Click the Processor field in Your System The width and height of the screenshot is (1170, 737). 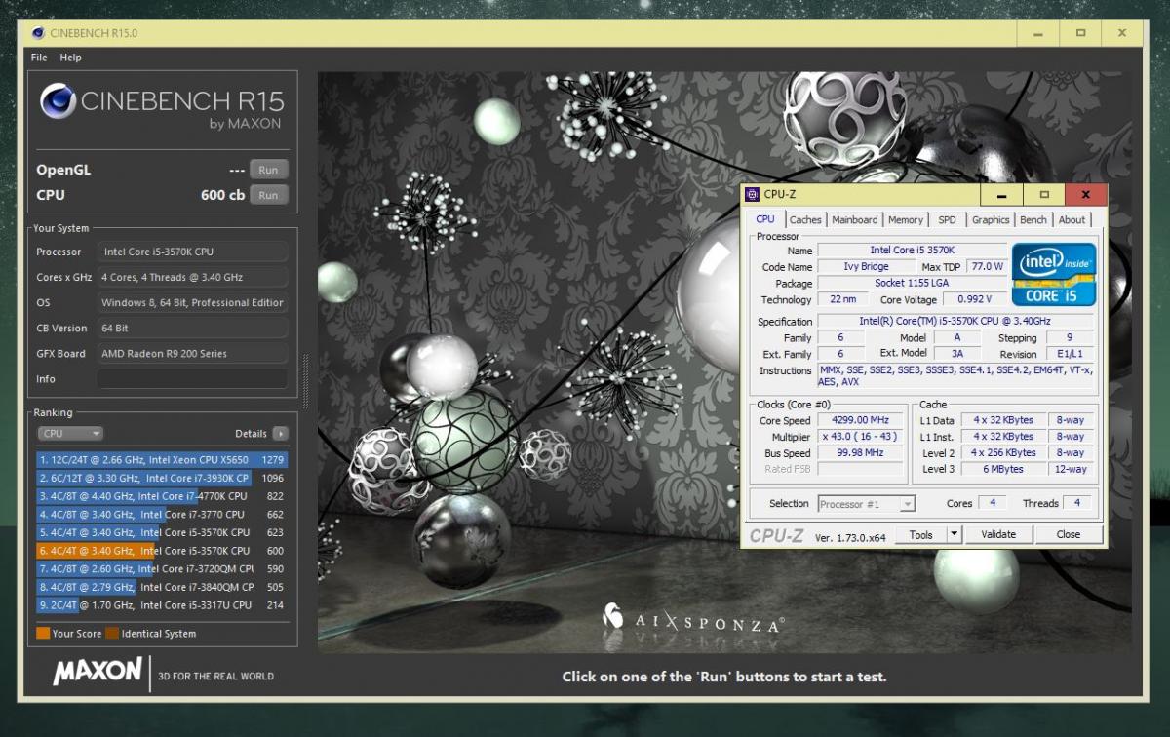(x=192, y=252)
